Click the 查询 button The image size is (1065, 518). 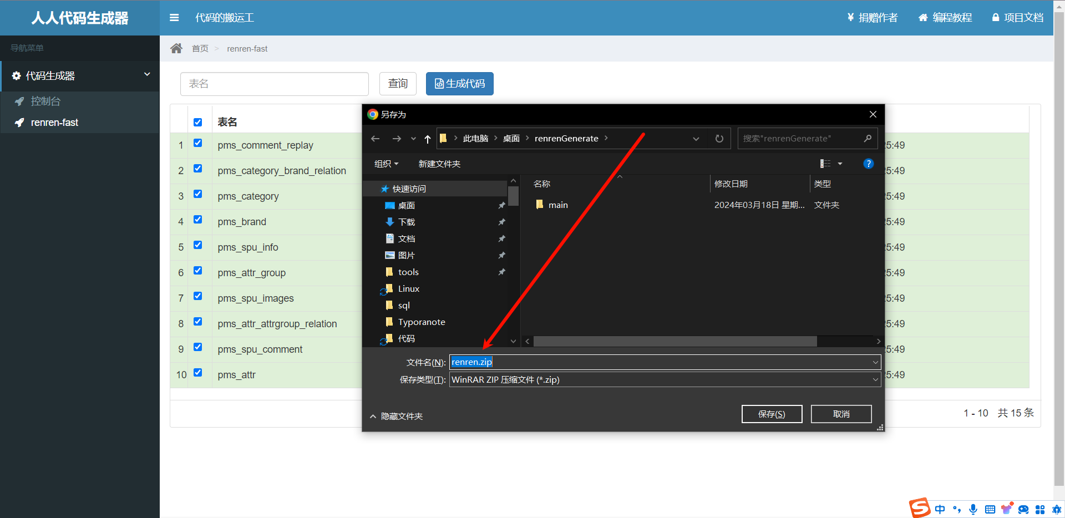(x=398, y=84)
